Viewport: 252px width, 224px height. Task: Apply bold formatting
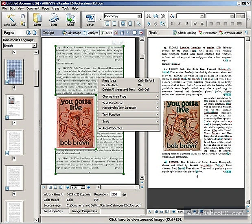coord(172,24)
